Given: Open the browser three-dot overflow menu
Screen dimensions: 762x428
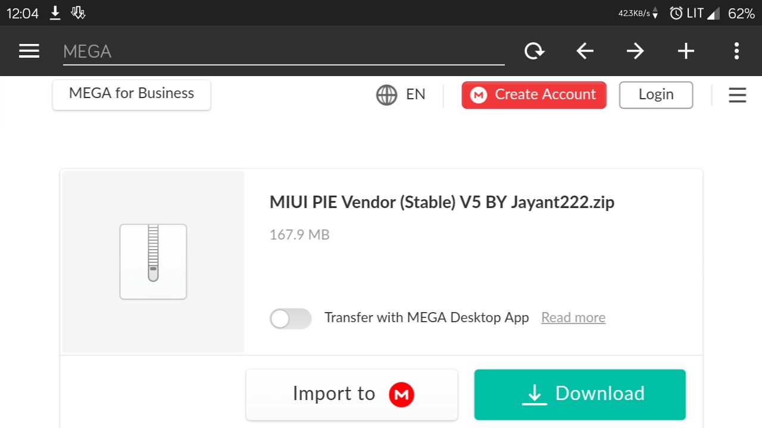Looking at the screenshot, I should tap(736, 51).
